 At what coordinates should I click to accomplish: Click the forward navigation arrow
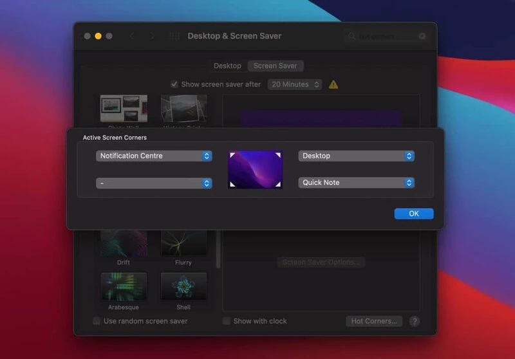[152, 36]
